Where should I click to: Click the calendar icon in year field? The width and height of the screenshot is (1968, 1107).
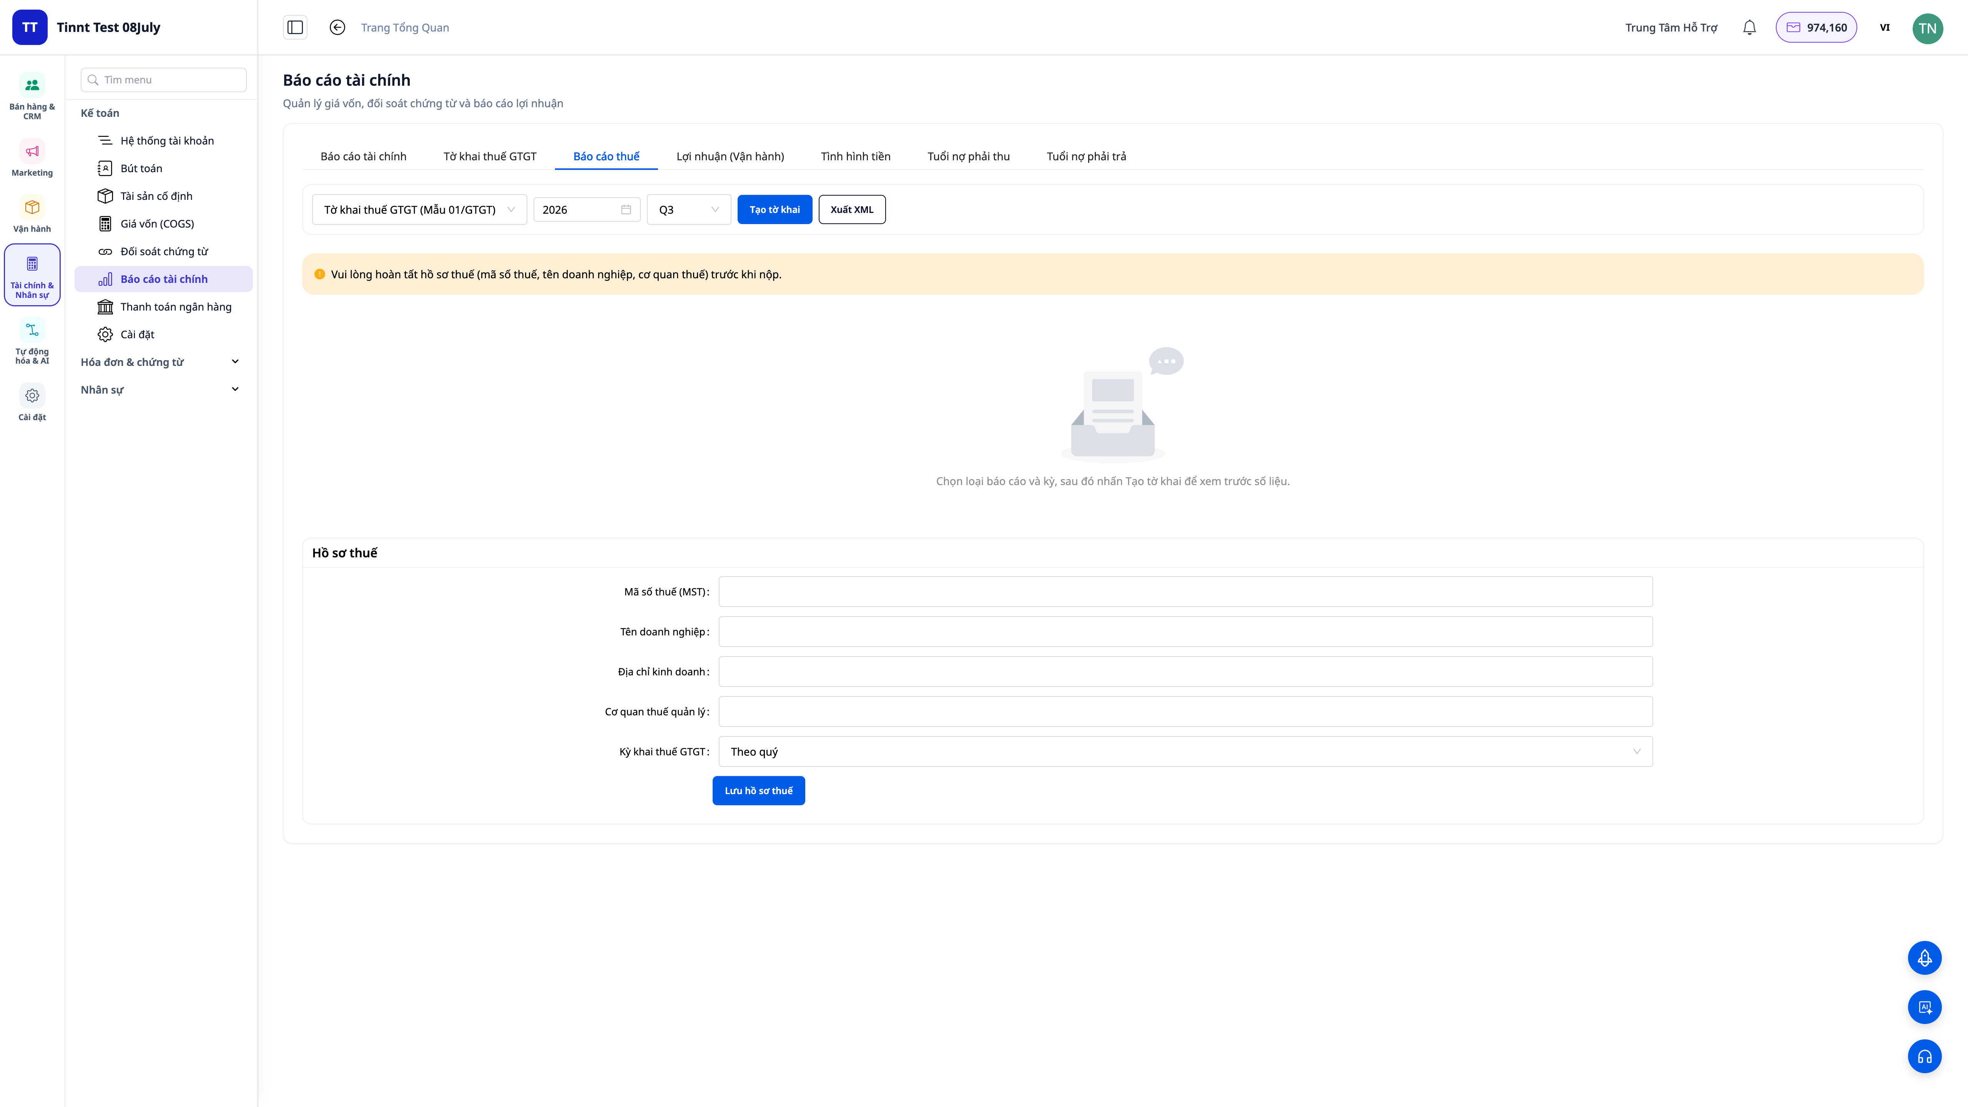(626, 209)
